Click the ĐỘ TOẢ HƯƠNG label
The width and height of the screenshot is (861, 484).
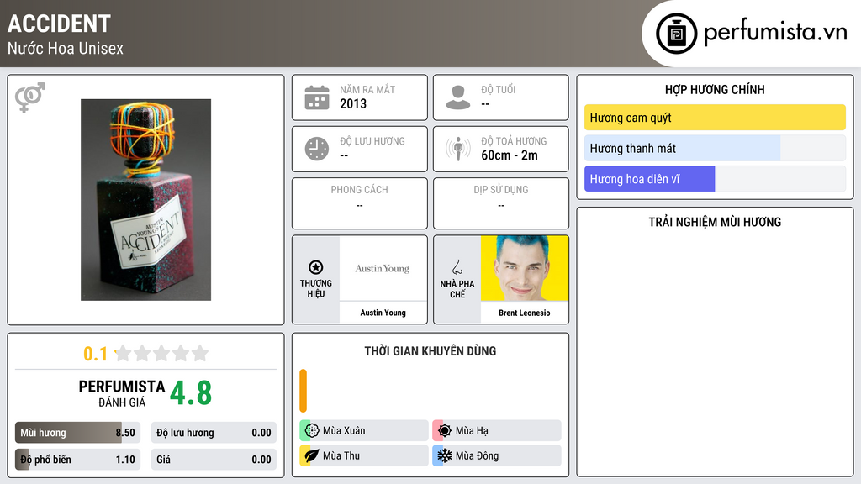pos(514,141)
